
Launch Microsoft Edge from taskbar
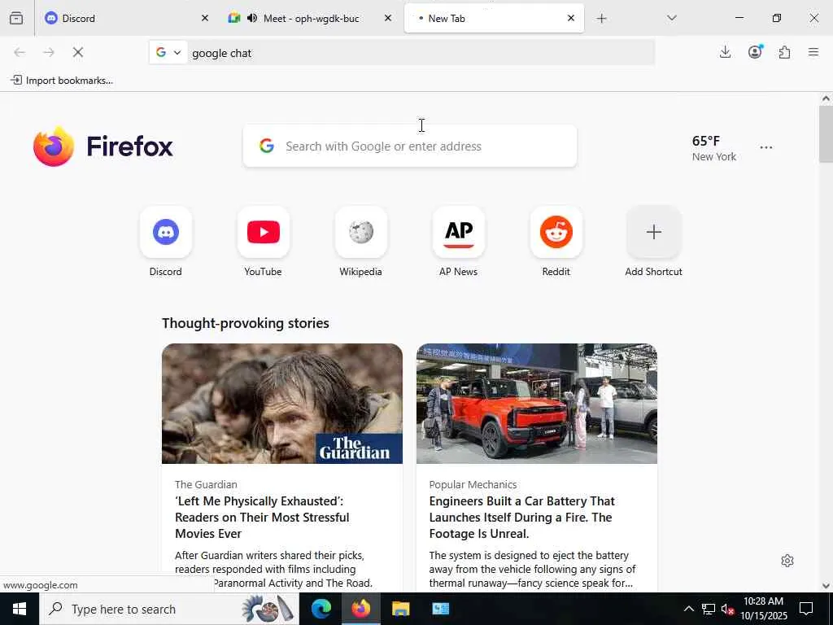tap(321, 609)
